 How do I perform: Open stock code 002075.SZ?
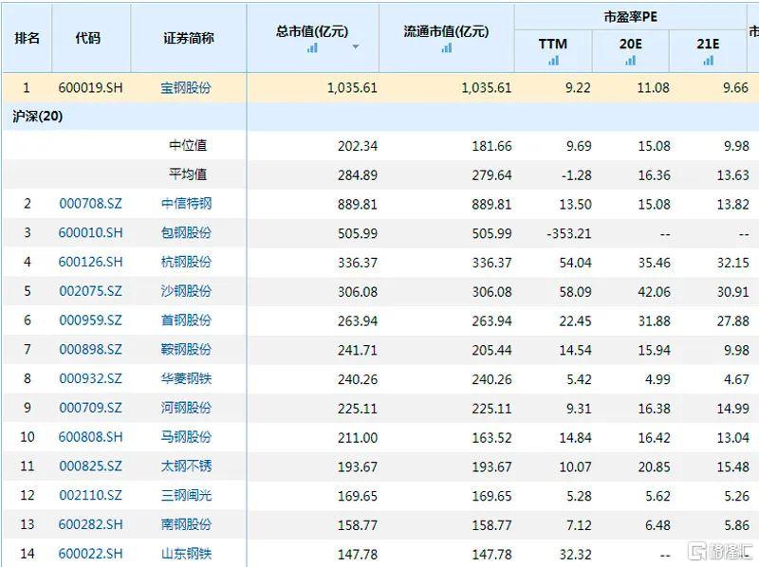tap(90, 291)
